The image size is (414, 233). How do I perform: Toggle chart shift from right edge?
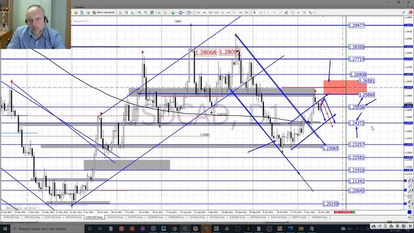point(166,12)
